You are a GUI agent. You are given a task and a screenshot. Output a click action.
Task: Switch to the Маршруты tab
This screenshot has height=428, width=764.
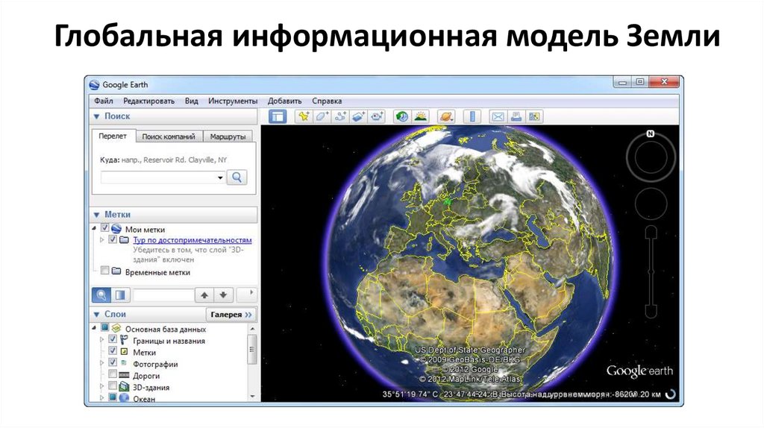pos(228,136)
